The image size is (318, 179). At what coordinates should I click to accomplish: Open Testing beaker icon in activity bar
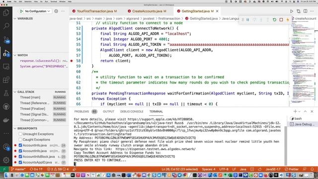[6, 93]
